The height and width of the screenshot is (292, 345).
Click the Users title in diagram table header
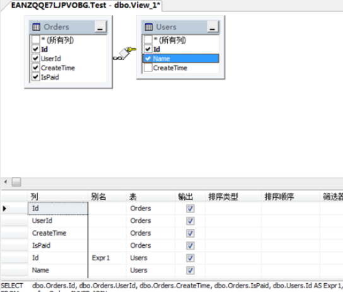[166, 27]
